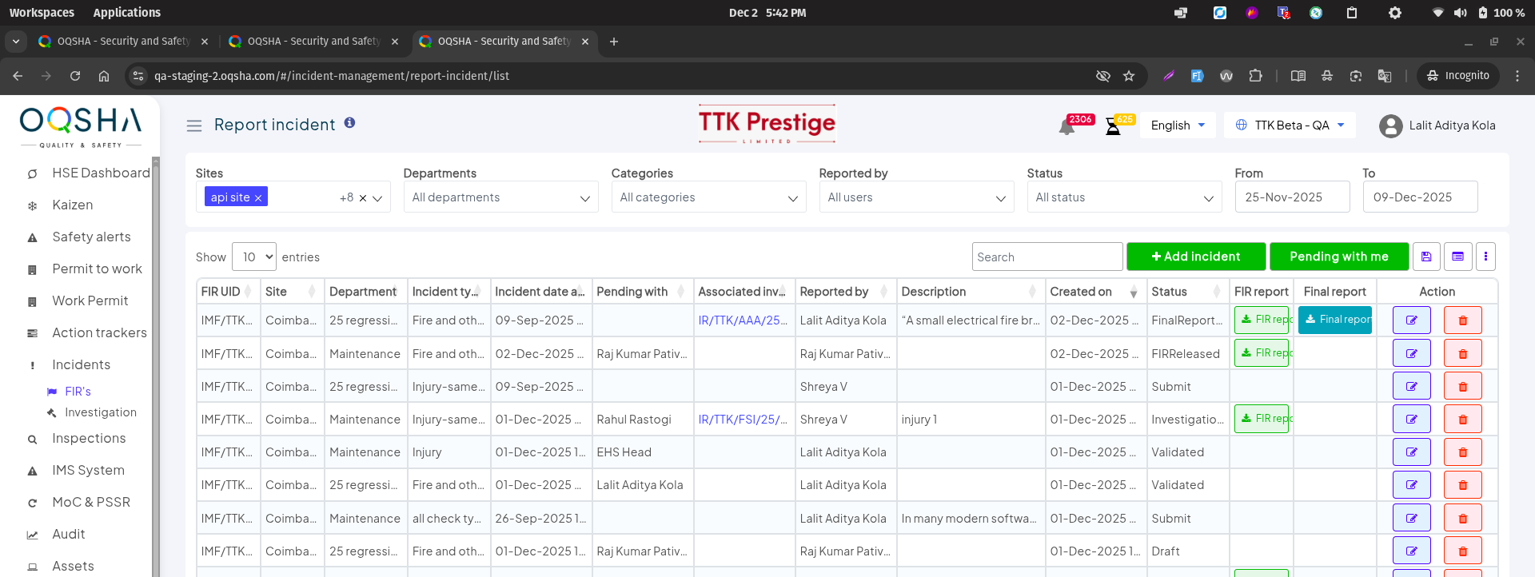Click the notification bell icon
Screen dimensions: 1535x577
point(1067,127)
